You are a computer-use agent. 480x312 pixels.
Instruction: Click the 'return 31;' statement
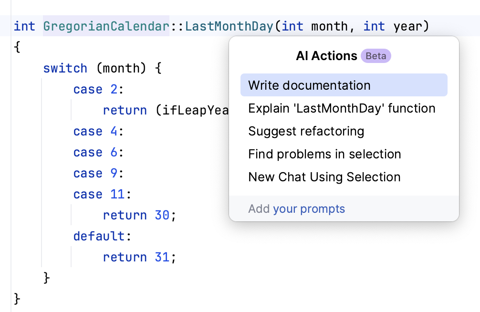(139, 257)
